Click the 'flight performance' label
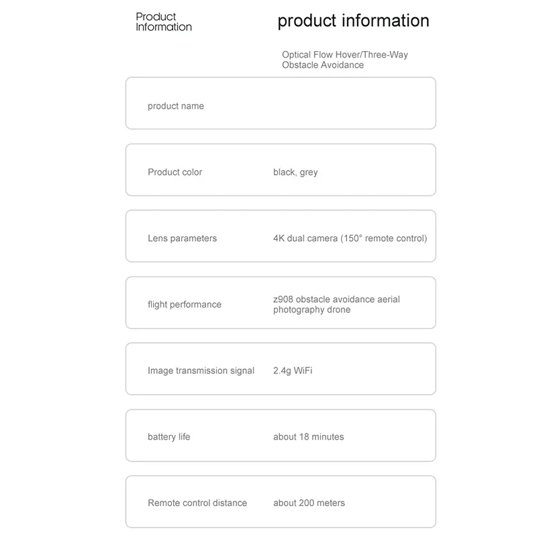This screenshot has width=537, height=537. [x=184, y=305]
